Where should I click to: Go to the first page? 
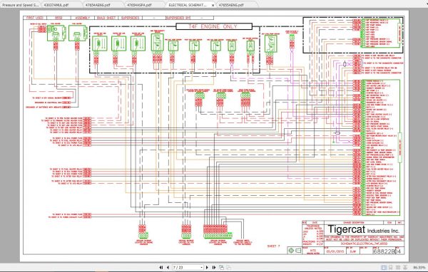(x=161, y=268)
